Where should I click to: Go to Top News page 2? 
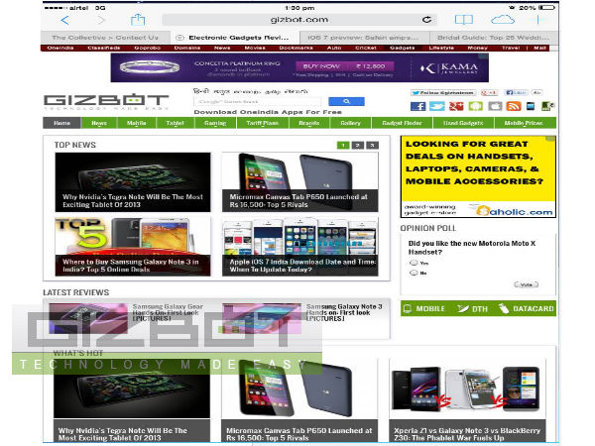pos(357,146)
